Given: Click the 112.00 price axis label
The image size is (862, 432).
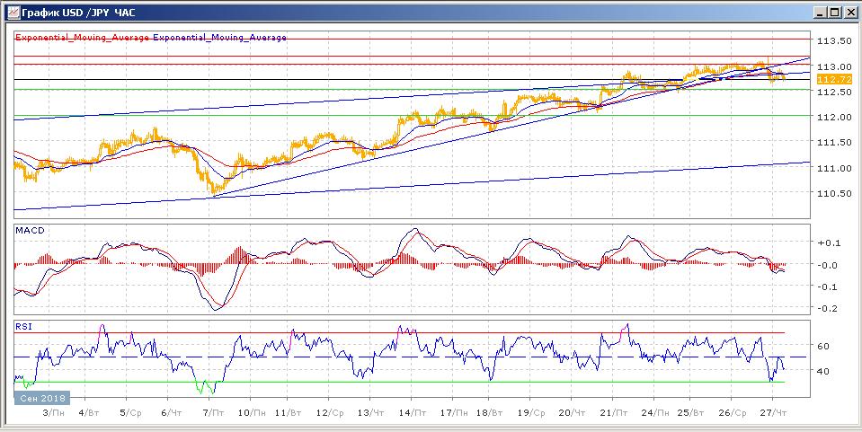Looking at the screenshot, I should pos(834,117).
